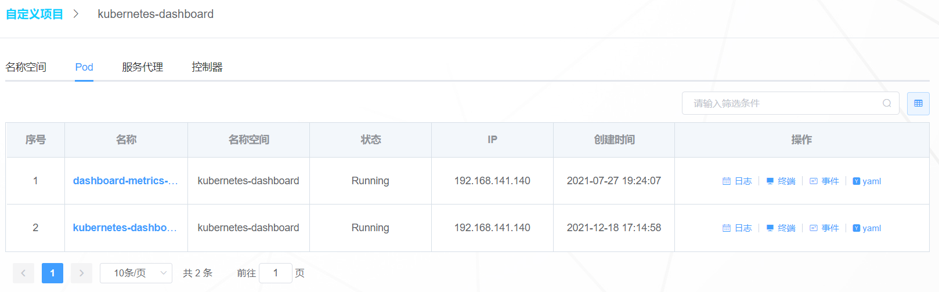Open the 控制器 tab
Screen dimensions: 939x292
click(x=207, y=67)
